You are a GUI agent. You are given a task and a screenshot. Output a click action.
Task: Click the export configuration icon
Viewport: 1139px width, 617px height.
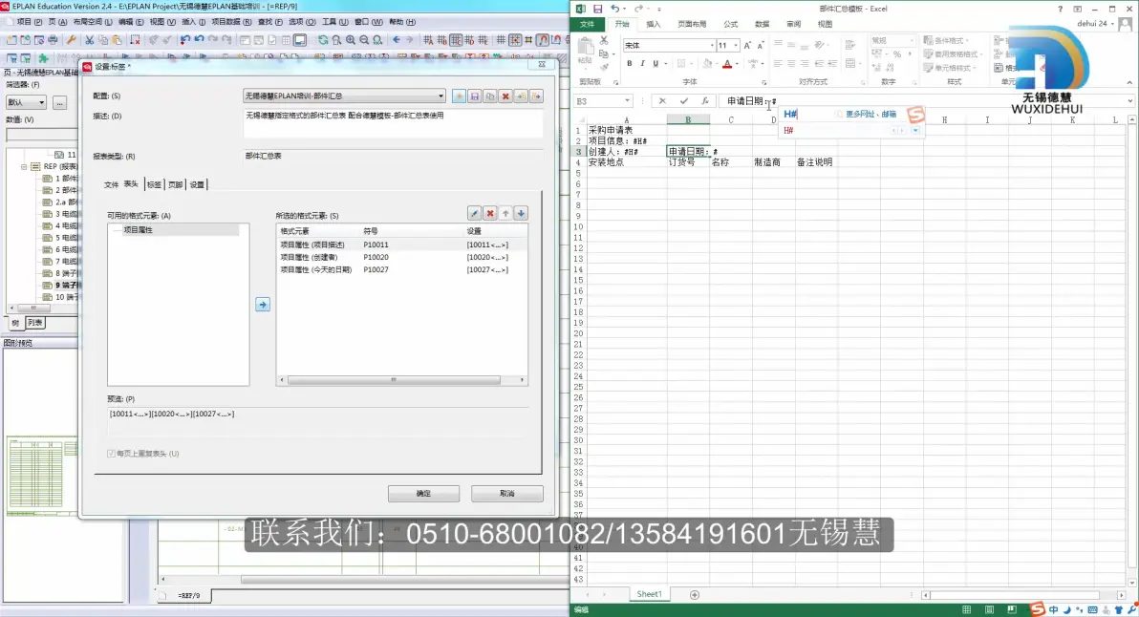[536, 96]
